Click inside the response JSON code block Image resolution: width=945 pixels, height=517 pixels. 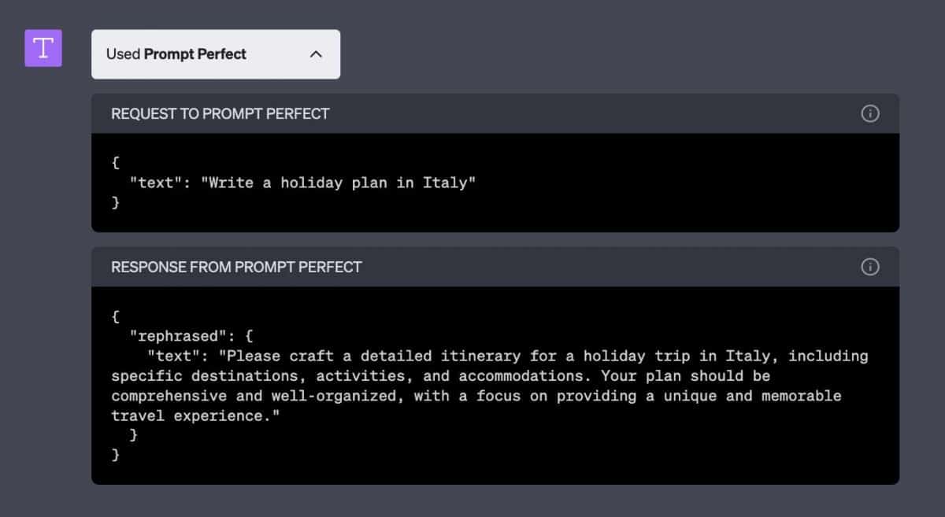pos(630,449)
